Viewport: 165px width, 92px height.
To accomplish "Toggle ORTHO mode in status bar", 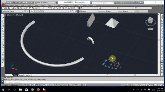I will 37,85.
